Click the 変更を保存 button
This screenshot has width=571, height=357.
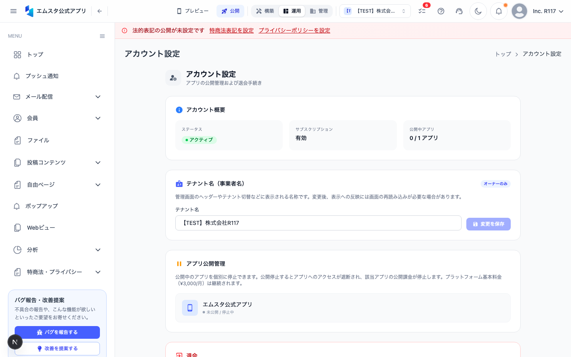(x=489, y=224)
